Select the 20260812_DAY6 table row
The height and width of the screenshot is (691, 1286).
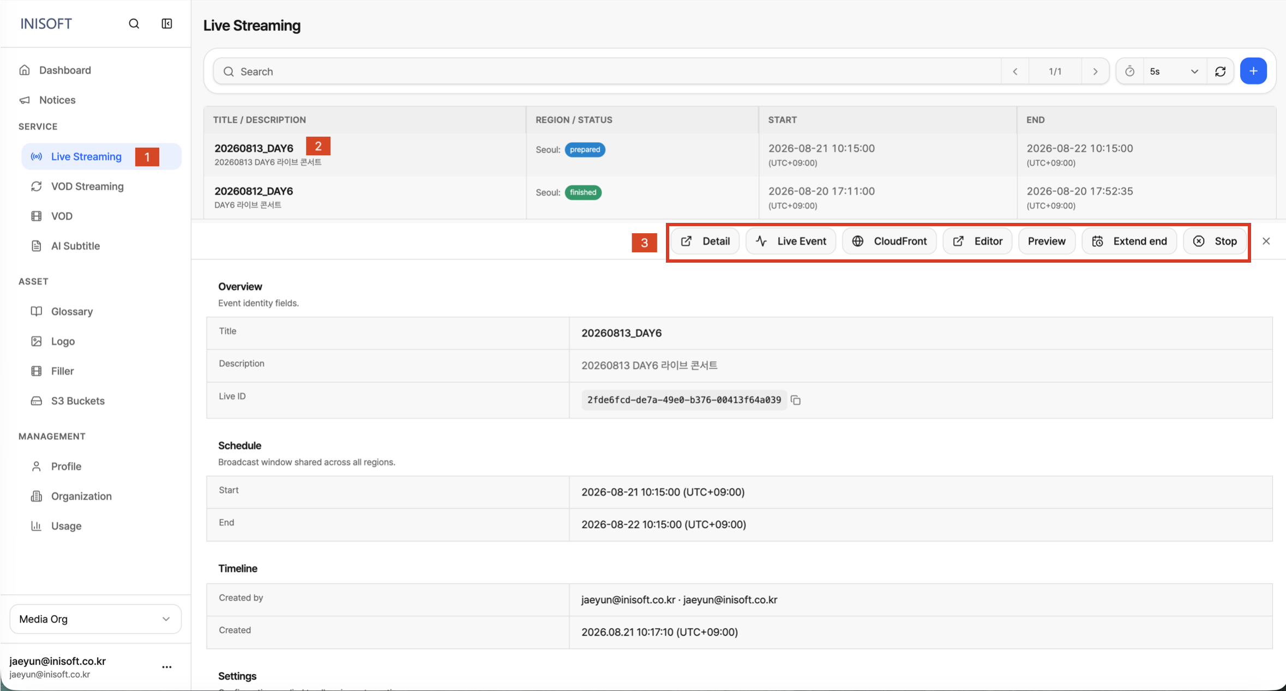click(740, 197)
